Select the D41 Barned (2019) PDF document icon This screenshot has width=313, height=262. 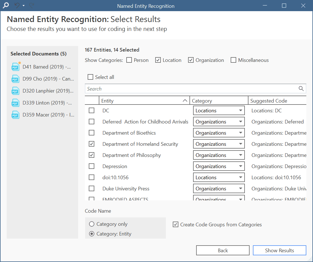[x=16, y=67]
